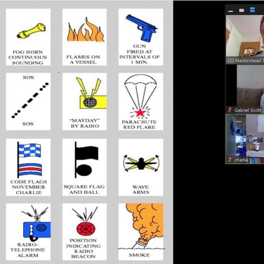The image size is (264, 264).
Task: Click muted microphone icon beside Gabriel Scott
Action: (230, 110)
